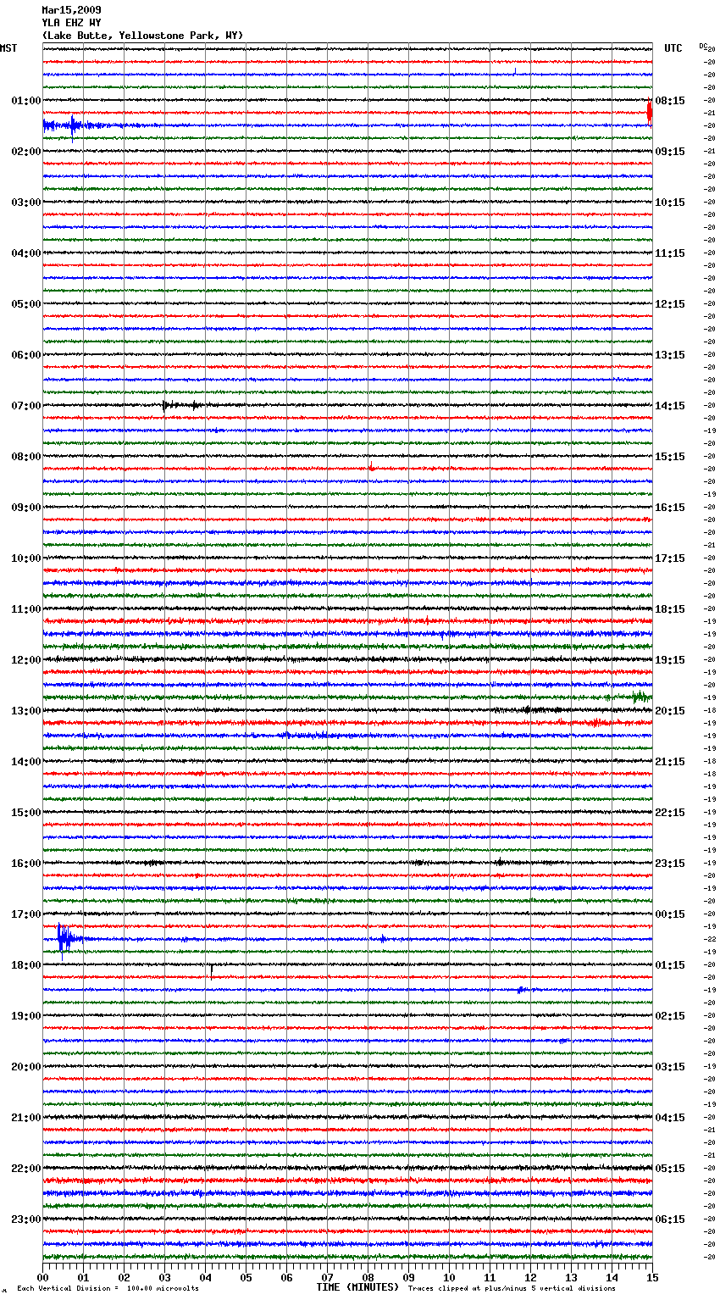Click the "UTC" timezone header
The image size is (720, 1300).
tap(673, 48)
